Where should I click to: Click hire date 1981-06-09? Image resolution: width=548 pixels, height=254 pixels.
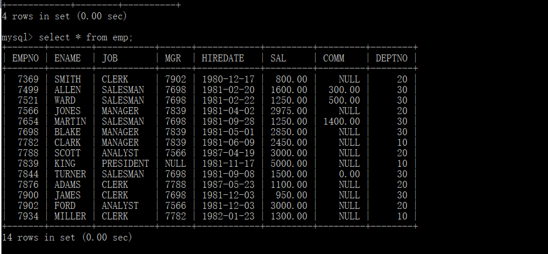tap(228, 143)
